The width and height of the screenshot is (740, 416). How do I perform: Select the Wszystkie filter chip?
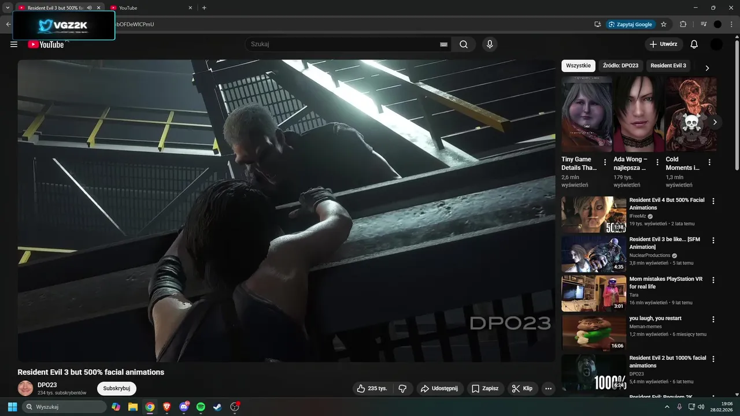click(578, 65)
